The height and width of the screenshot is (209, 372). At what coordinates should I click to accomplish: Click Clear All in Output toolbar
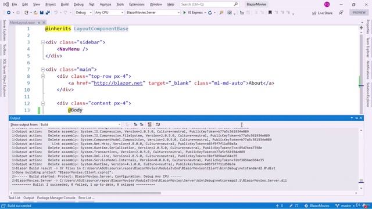point(150,124)
